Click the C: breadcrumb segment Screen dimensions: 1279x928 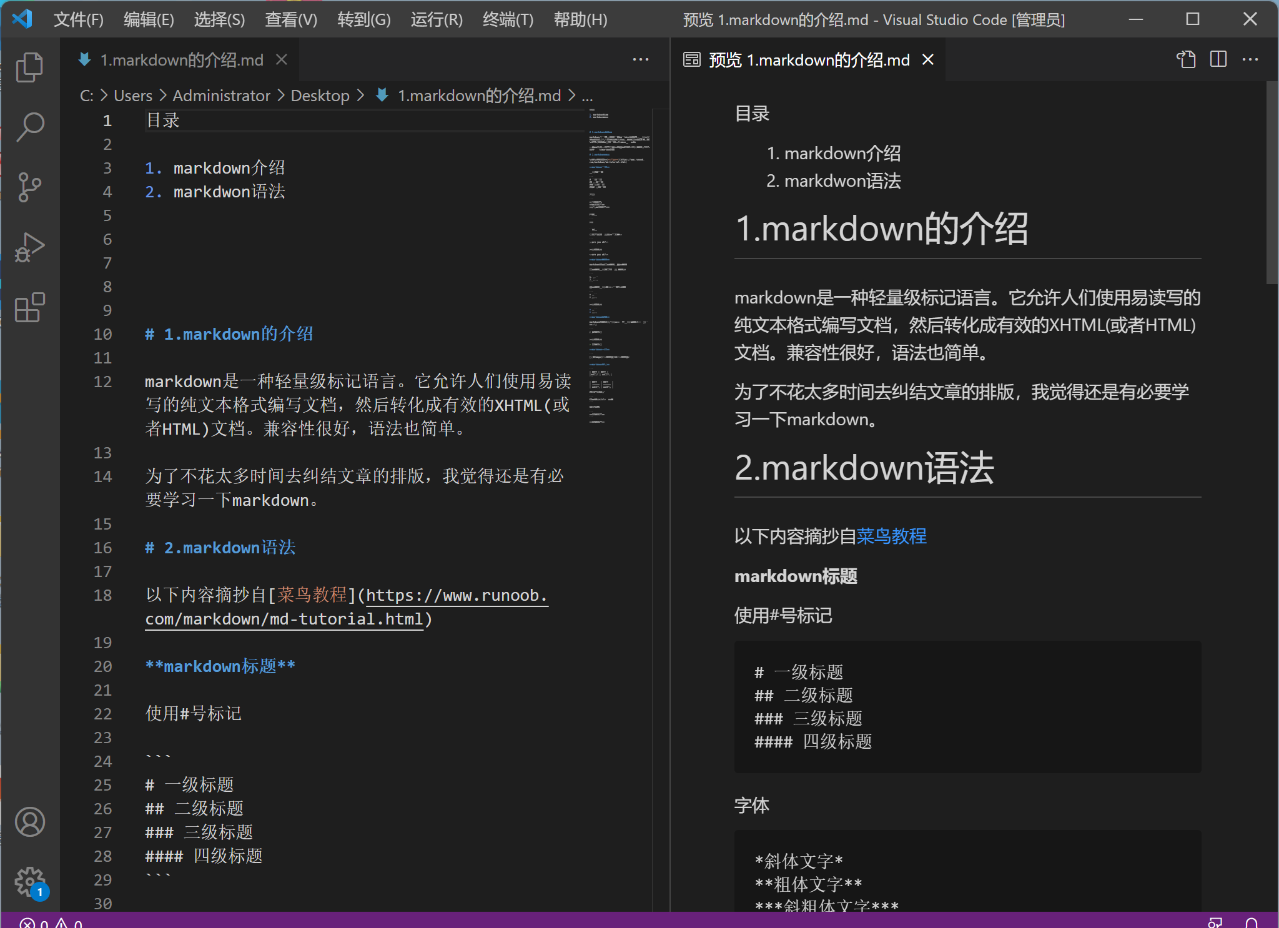click(87, 96)
